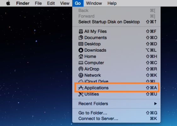Expand the Recent Folders submenu arrow
Image resolution: width=177 pixels, height=126 pixels.
click(156, 104)
